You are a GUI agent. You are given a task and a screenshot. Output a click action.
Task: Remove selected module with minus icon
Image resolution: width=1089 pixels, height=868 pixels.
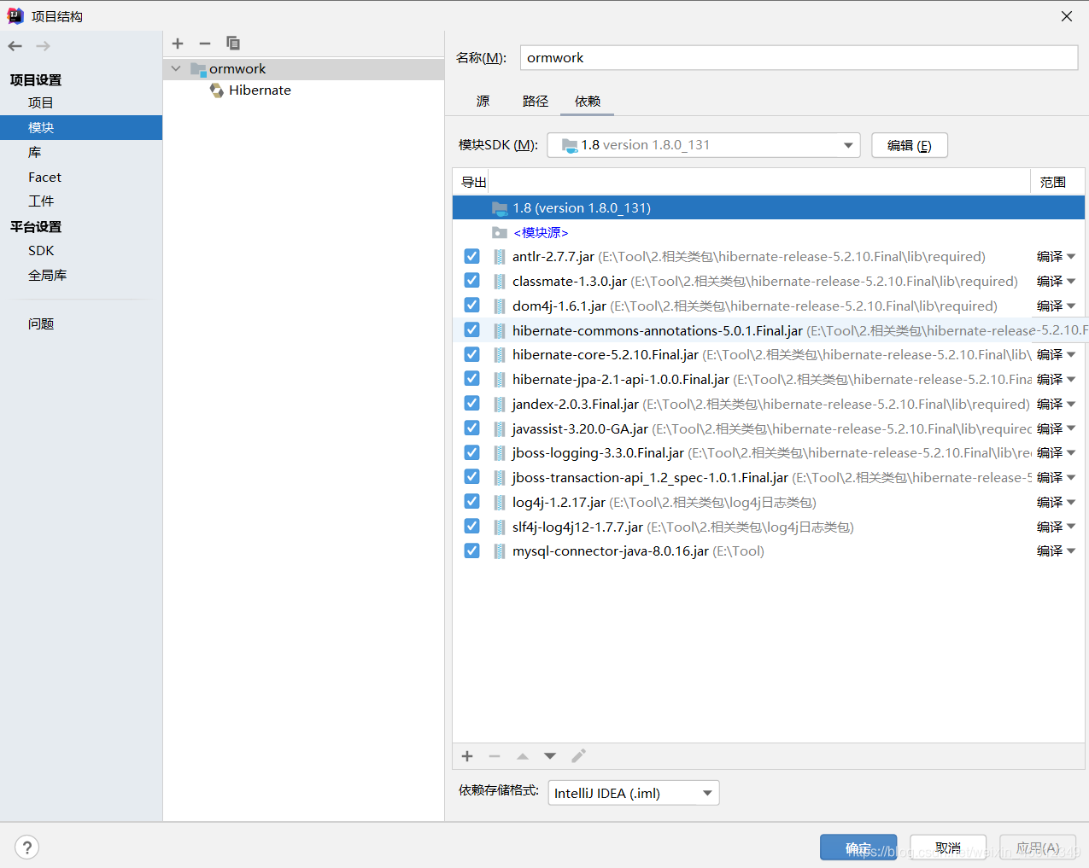205,44
